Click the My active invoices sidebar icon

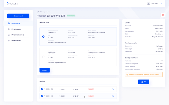pos(9,35)
